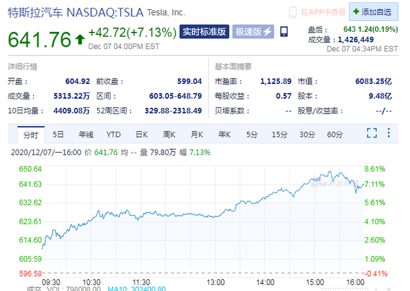This screenshot has height=291, width=410.
Task: Select the 月K chart tab
Action: click(x=197, y=134)
